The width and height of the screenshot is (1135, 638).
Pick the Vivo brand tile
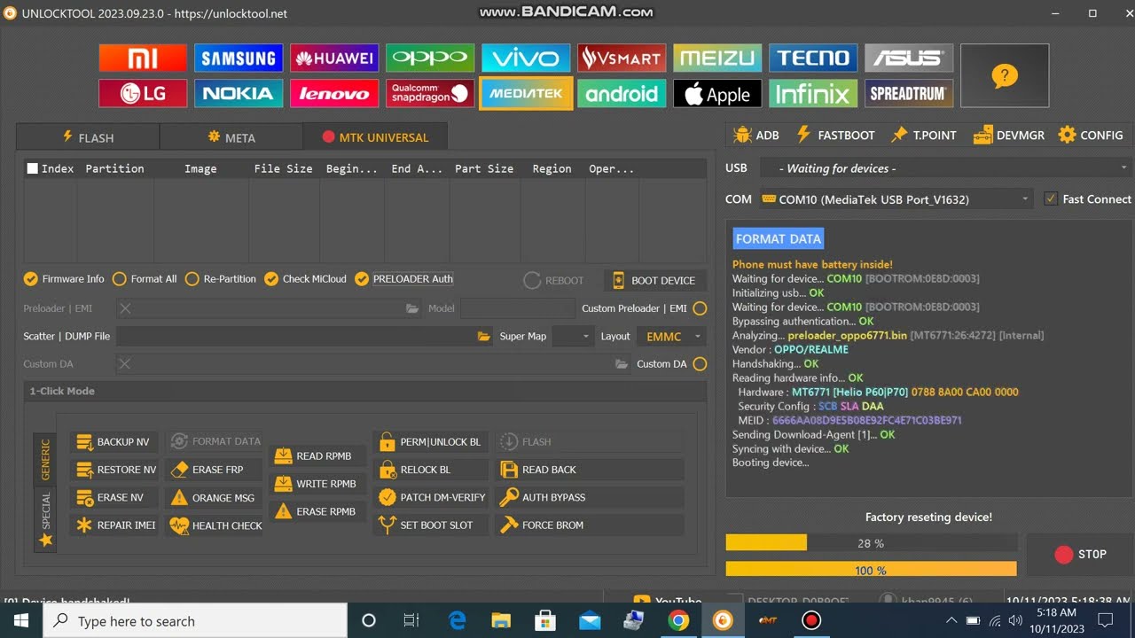[526, 58]
